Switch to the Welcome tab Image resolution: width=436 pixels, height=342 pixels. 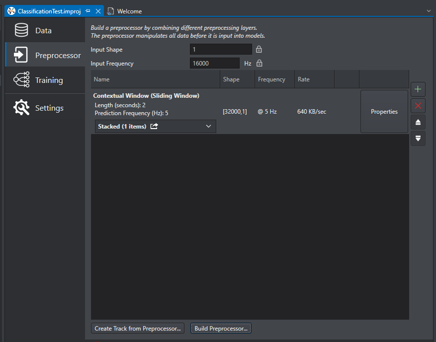pos(129,11)
